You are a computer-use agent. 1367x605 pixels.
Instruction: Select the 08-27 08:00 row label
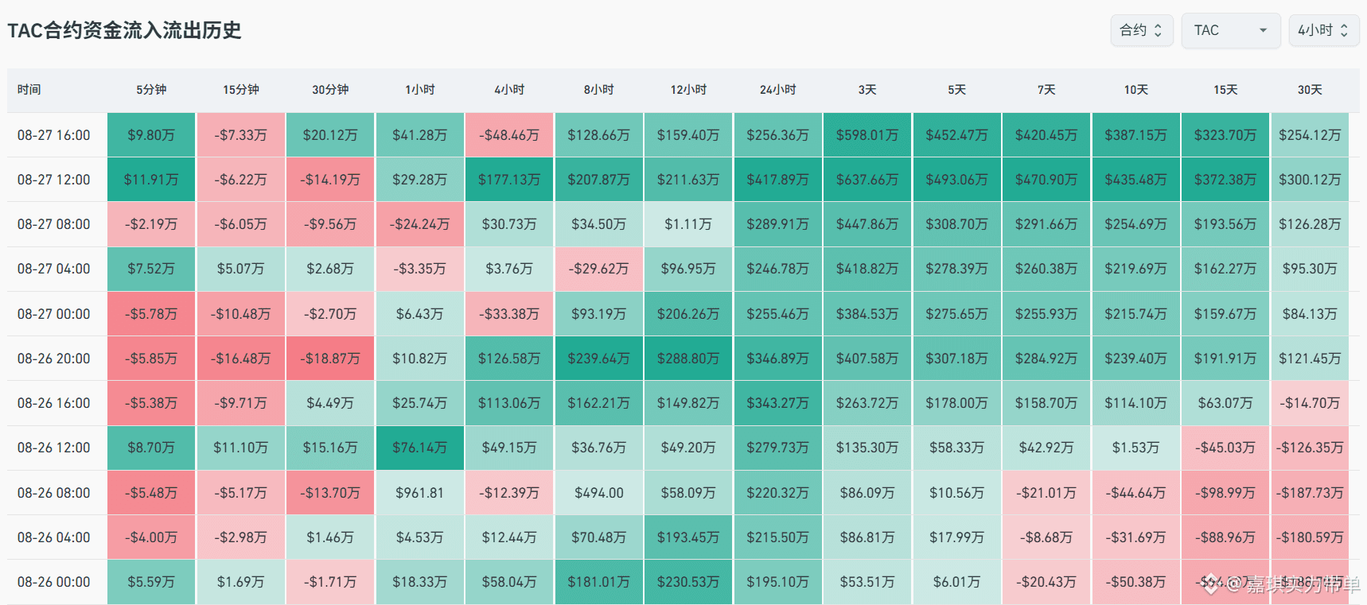54,224
